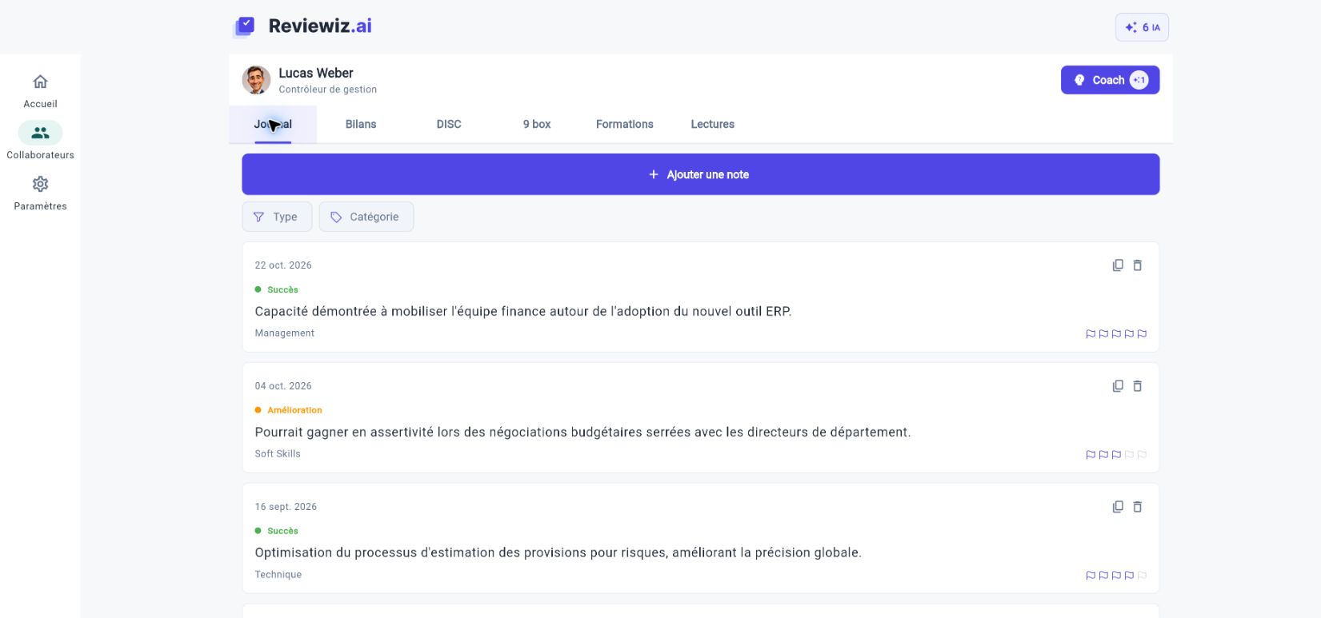This screenshot has height=618, width=1321.
Task: Click the assertivité négociations note text
Action: tap(582, 433)
